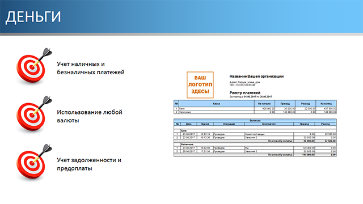Click the "Выписка" table header bar
This screenshot has width=363, height=204.
click(x=255, y=121)
